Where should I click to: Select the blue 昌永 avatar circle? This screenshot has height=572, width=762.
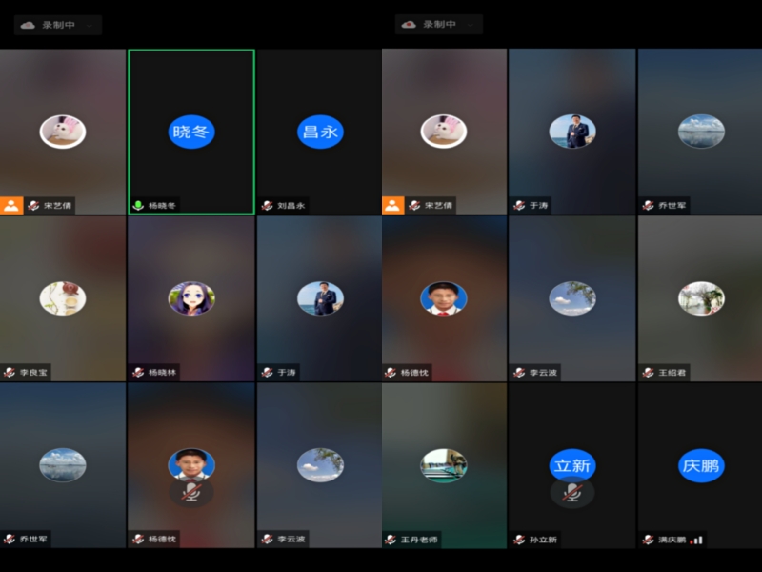point(320,132)
